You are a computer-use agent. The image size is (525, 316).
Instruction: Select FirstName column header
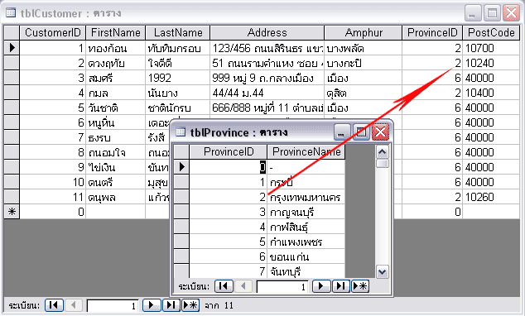click(115, 33)
